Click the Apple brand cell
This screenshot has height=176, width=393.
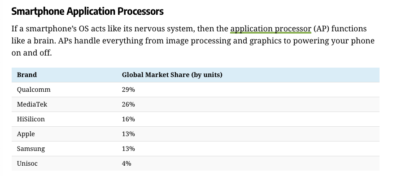click(26, 134)
